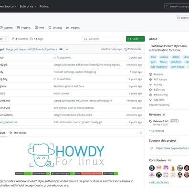The image size is (189, 189).
Task: Click the release v2.6.1 badge
Action: pos(23,174)
